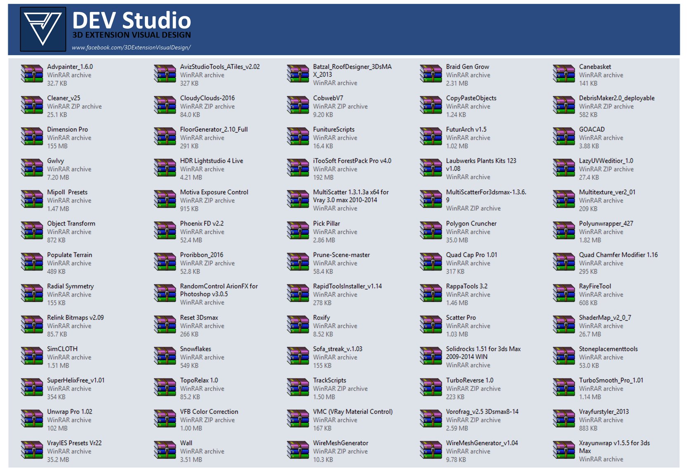Screen dimensions: 688x476
Task: Select the Braid Gen Grow archive icon
Action: 431,74
